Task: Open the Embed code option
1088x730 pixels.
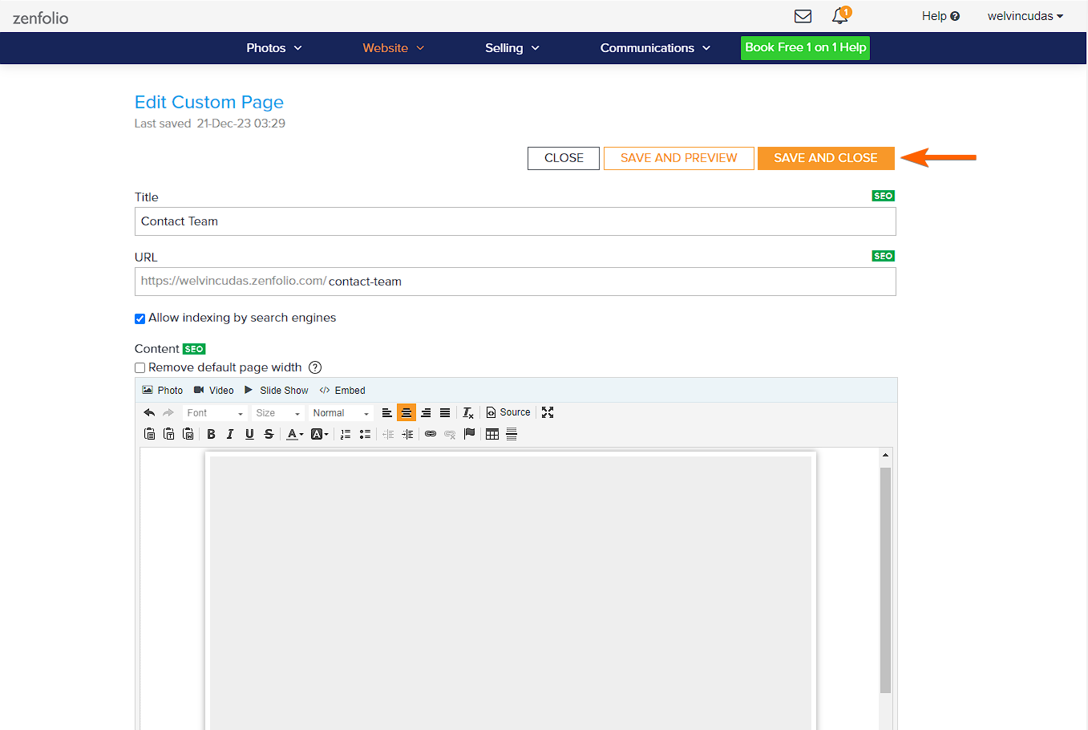Action: 342,391
